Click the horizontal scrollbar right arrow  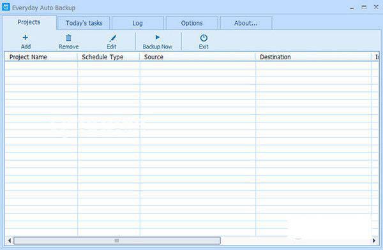coord(374,240)
